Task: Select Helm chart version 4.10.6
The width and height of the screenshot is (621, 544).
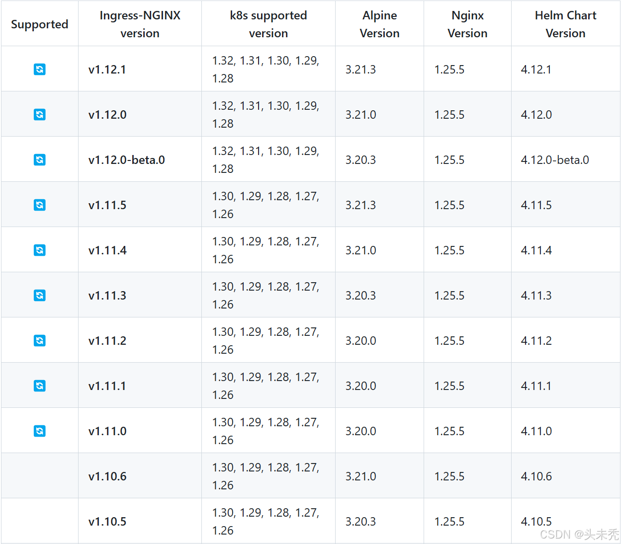Action: point(536,476)
